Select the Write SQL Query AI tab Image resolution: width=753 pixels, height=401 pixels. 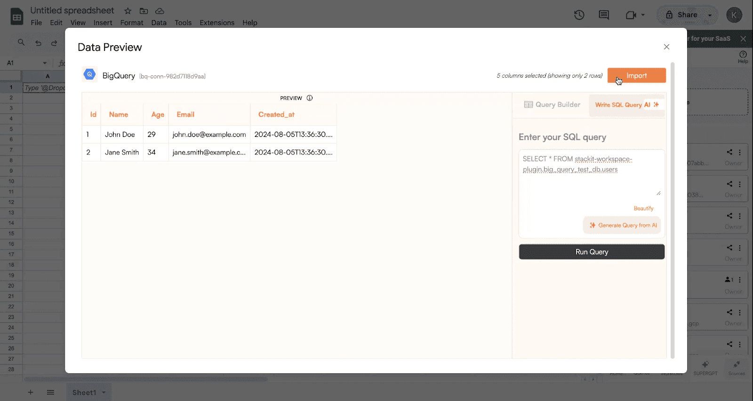627,104
